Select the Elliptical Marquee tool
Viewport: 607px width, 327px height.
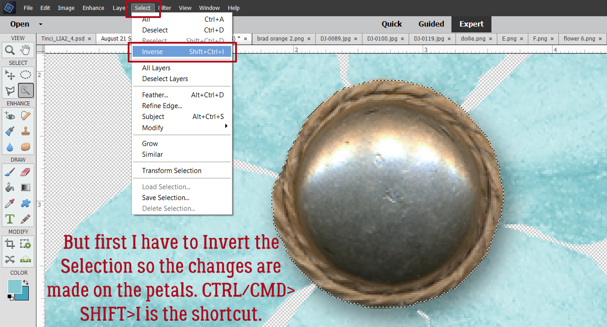tap(26, 75)
